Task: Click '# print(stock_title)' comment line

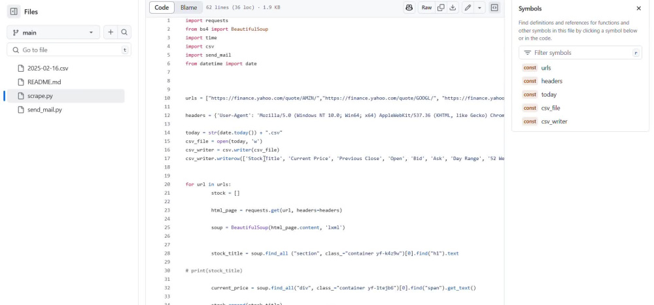Action: click(x=214, y=271)
